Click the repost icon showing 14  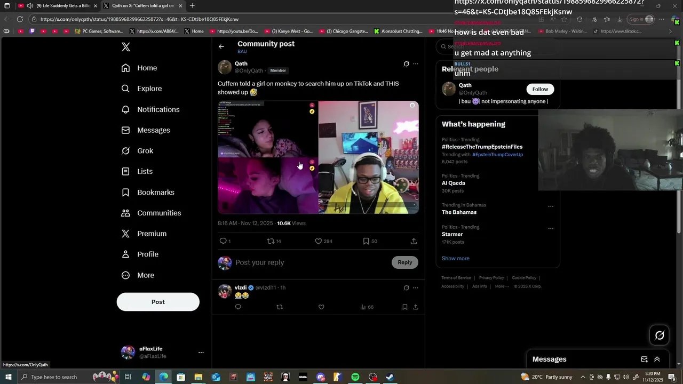point(274,241)
